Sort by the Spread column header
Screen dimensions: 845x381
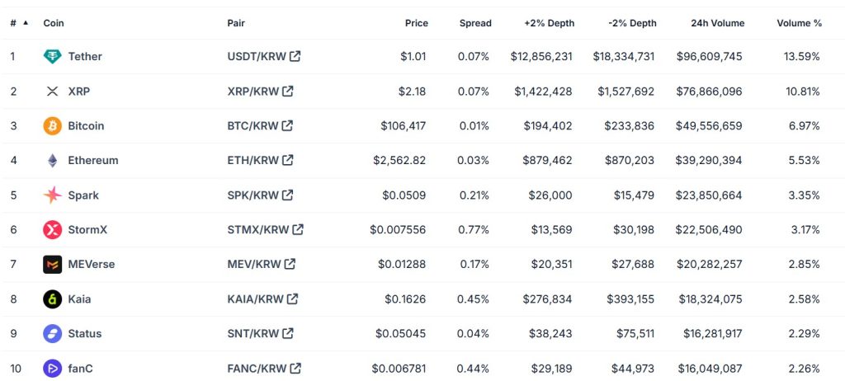tap(475, 23)
